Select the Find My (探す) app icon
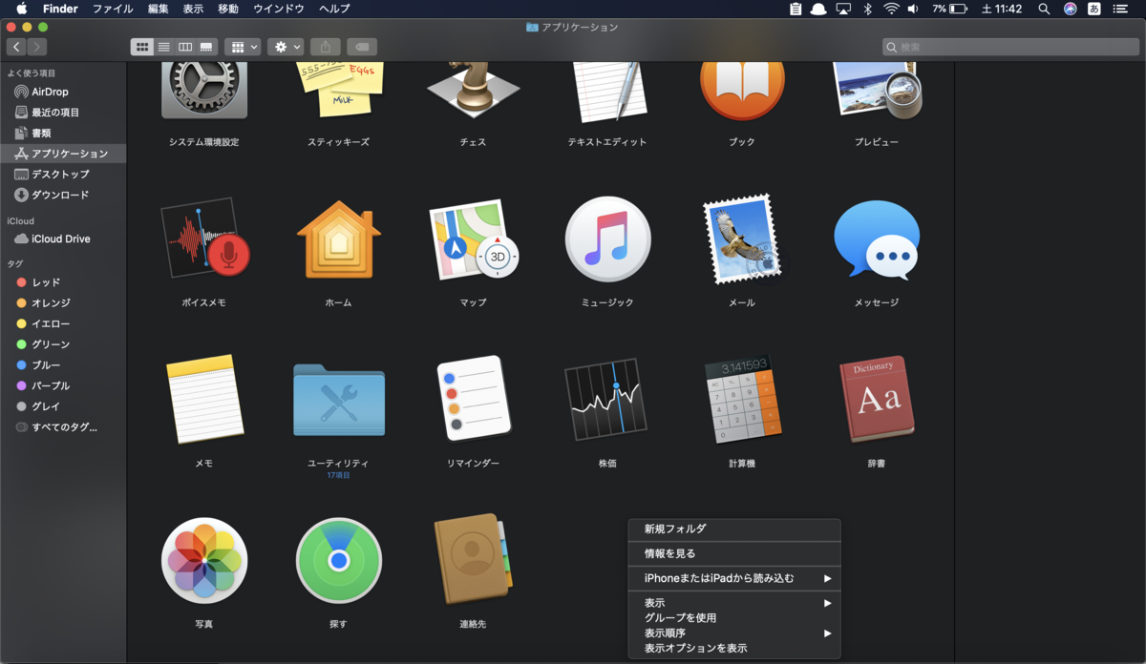Image resolution: width=1146 pixels, height=664 pixels. tap(338, 561)
